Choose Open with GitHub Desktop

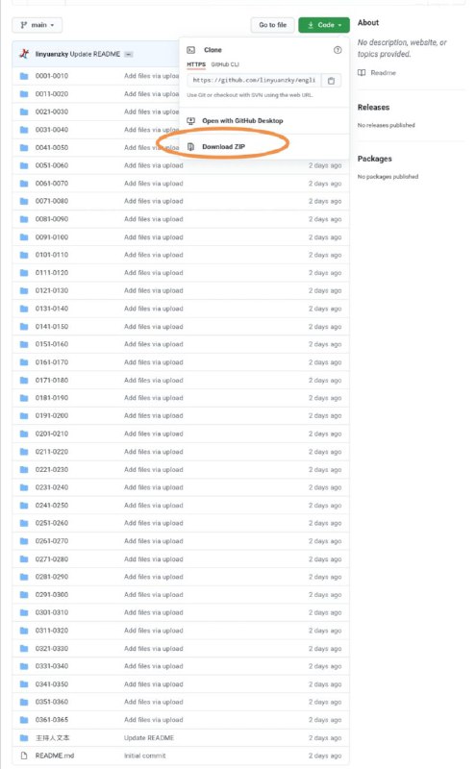242,121
